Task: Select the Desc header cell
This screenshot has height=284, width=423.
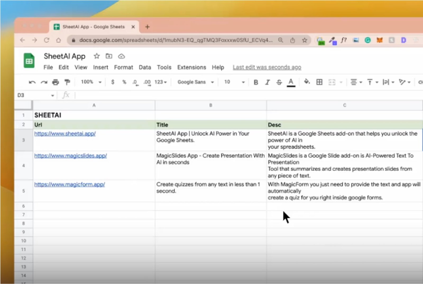Action: 345,125
